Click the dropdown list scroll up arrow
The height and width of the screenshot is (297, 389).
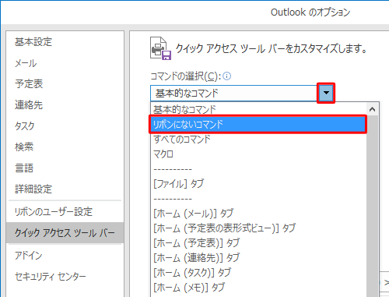pos(373,109)
